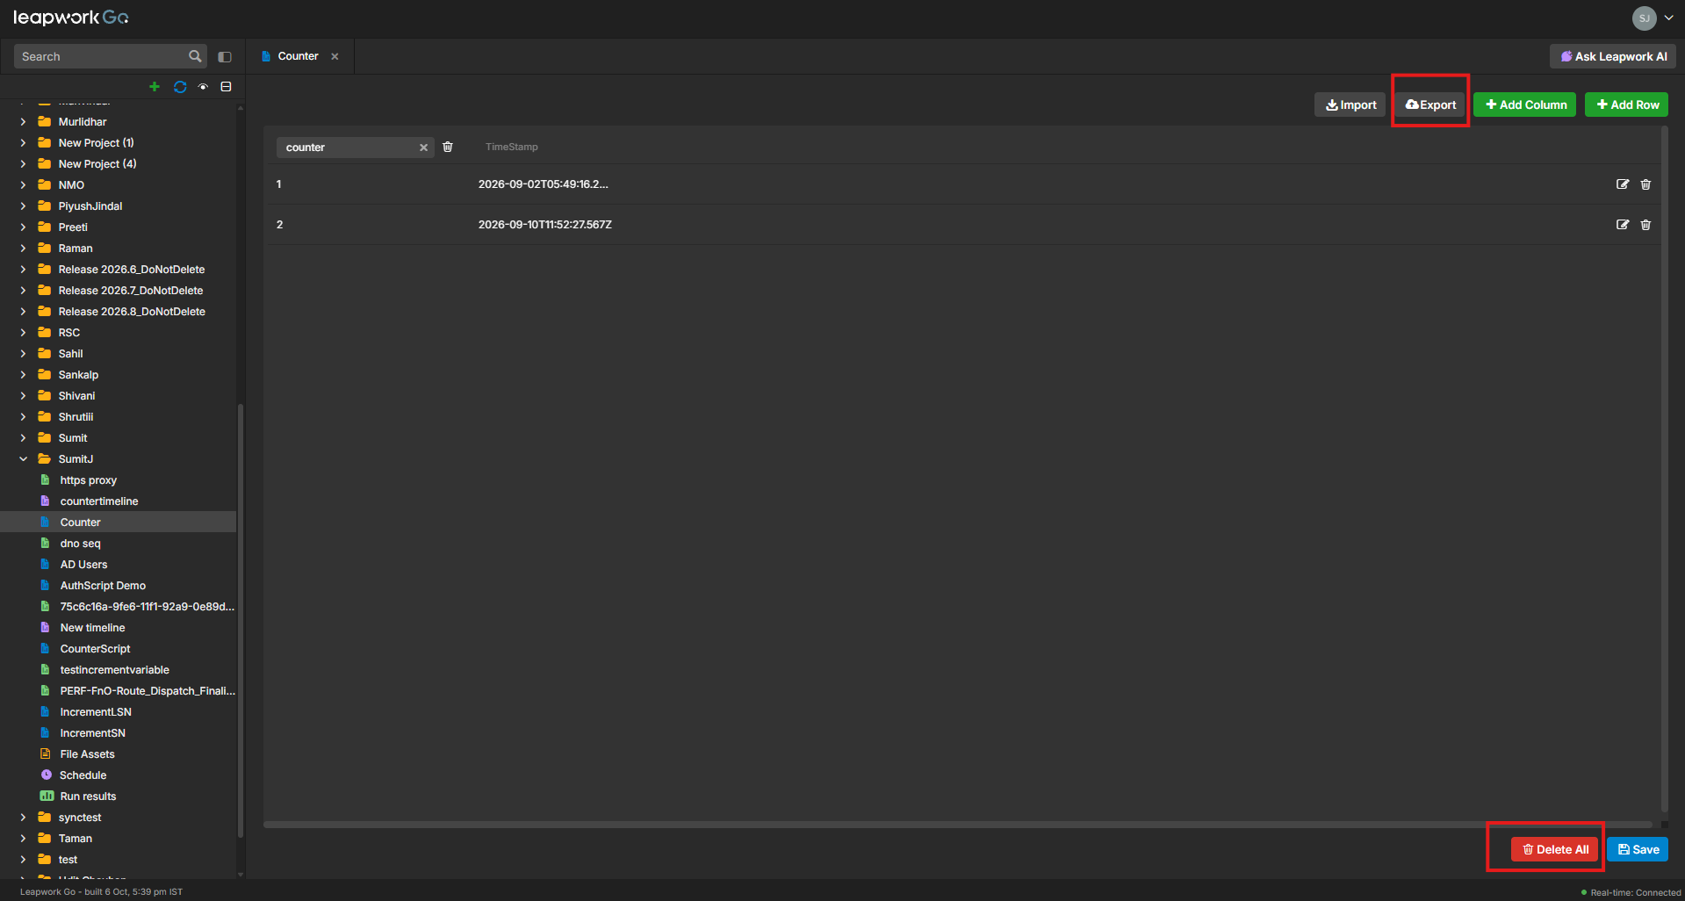Viewport: 1685px width, 901px height.
Task: Expand the Taman folder
Action: pyautogui.click(x=24, y=839)
